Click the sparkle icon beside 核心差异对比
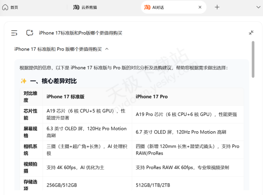Image resolution: width=263 pixels, height=195 pixels. point(24,81)
